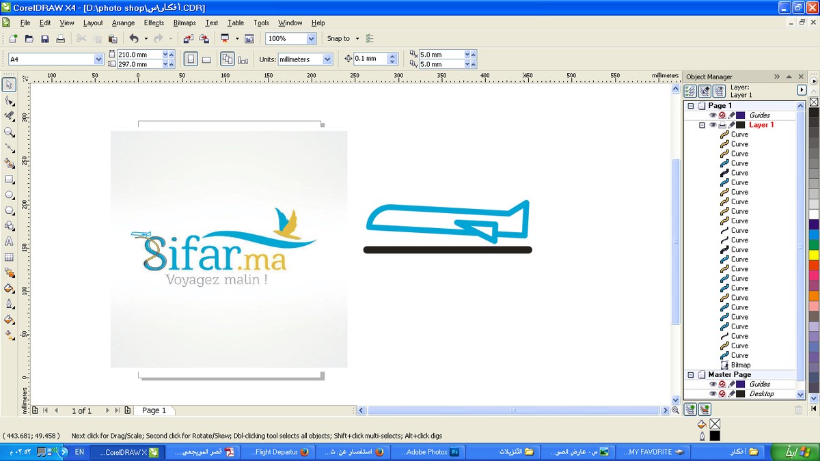The image size is (820, 461).
Task: Set page orientation to landscape
Action: coord(207,59)
